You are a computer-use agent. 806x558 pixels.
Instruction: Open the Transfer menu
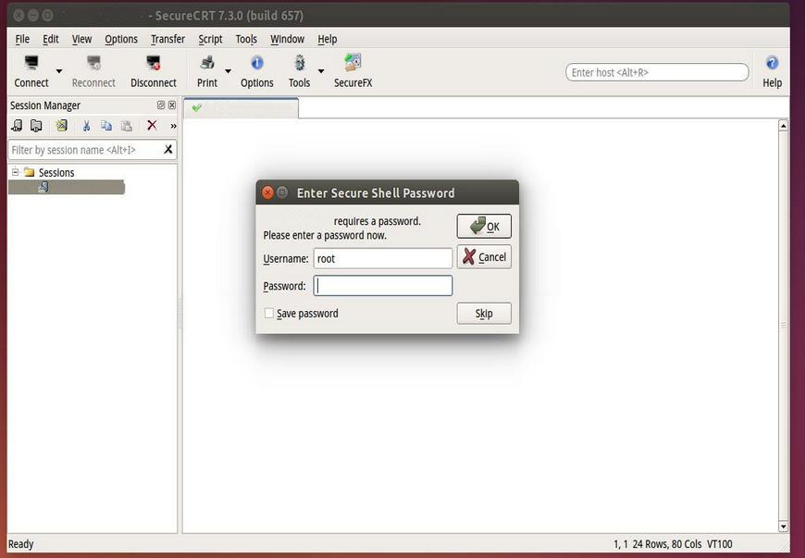[x=167, y=39]
